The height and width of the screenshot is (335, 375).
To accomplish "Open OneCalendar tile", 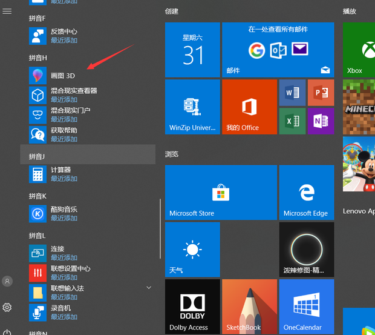I will pyautogui.click(x=307, y=307).
